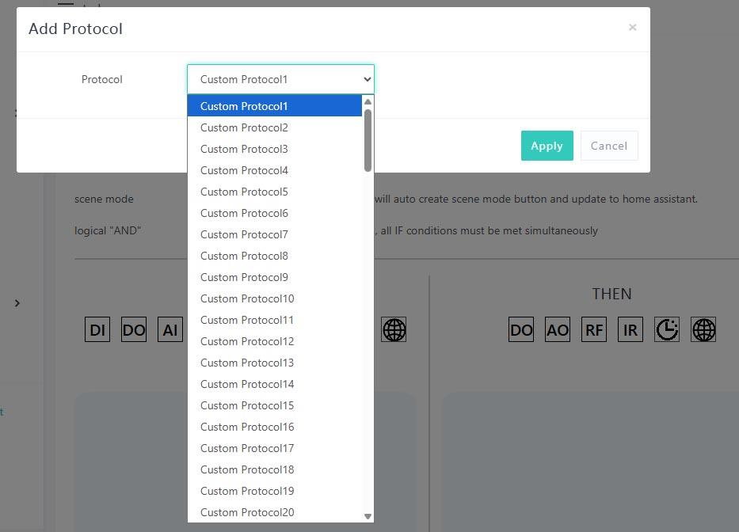
Task: Select the AO analog output icon
Action: (x=557, y=329)
